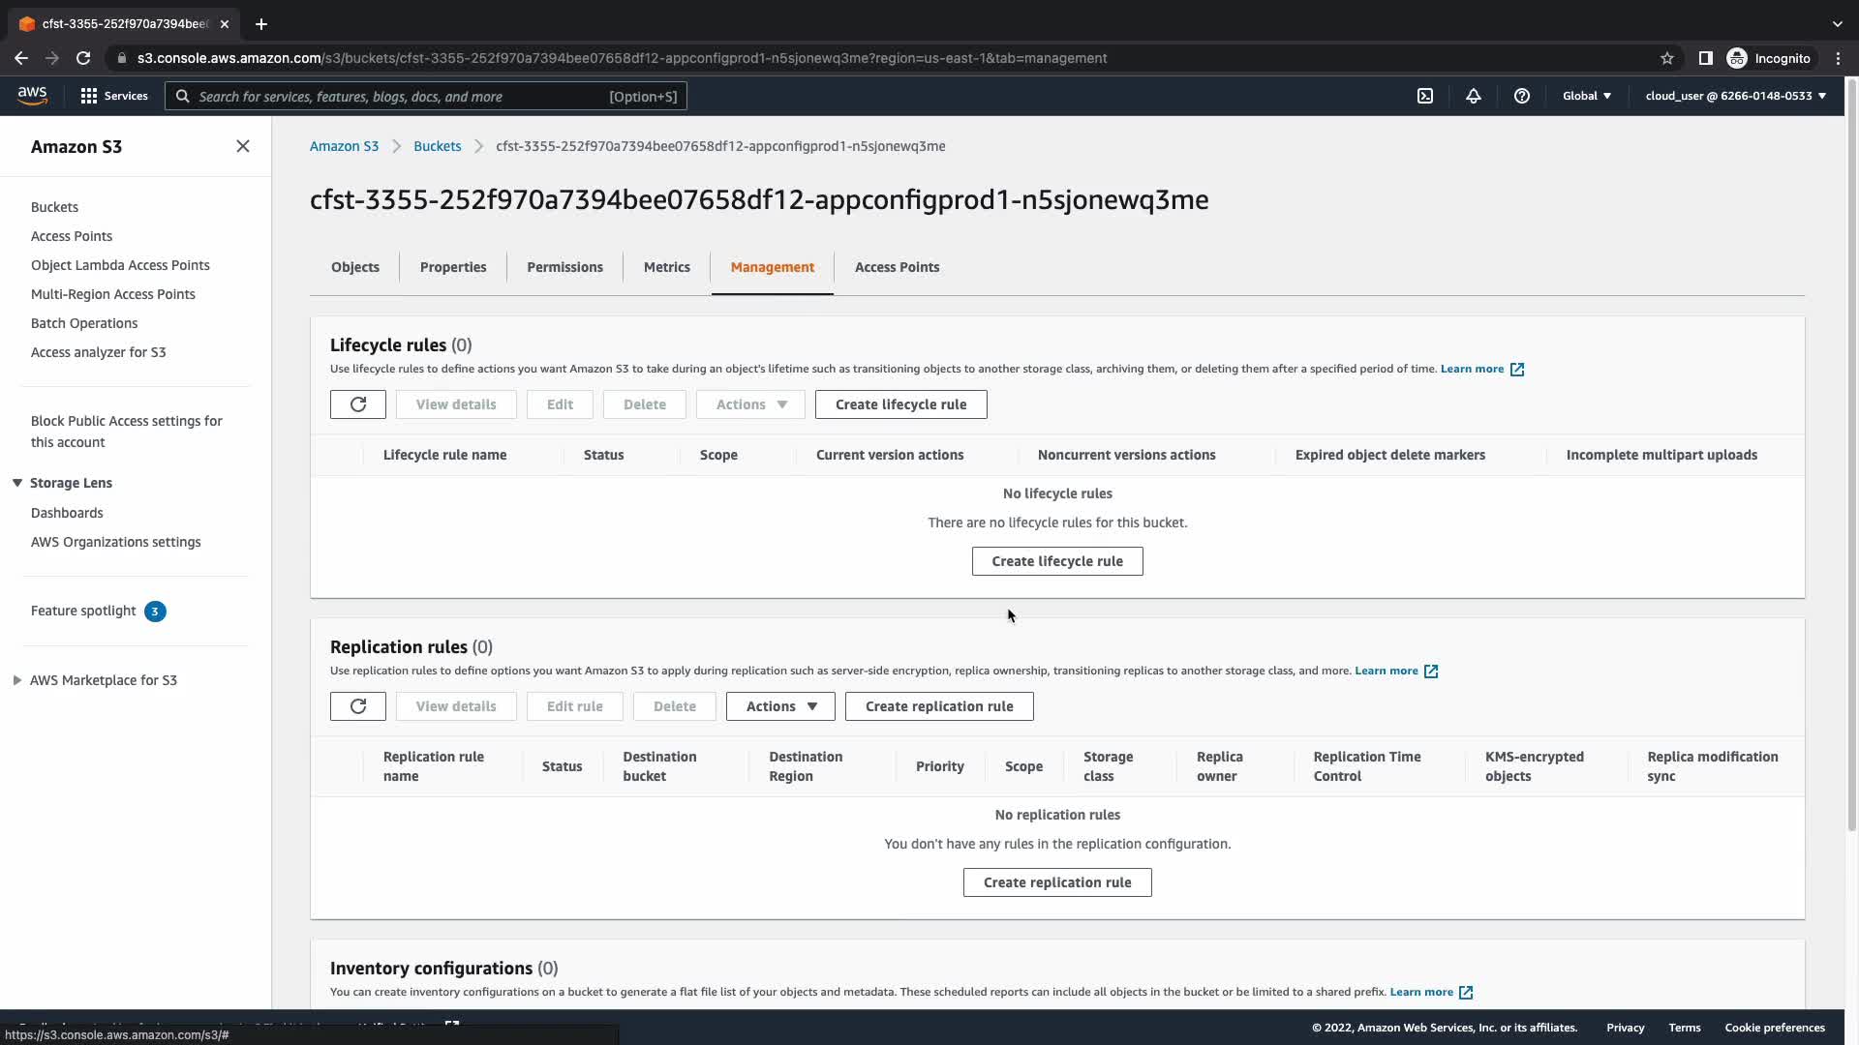Screen dimensions: 1859x1045
Task: Close the Amazon S3 sidebar panel
Action: point(243,146)
